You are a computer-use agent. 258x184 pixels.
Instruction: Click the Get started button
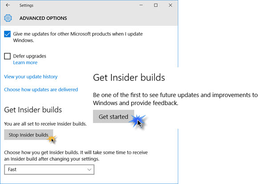click(113, 117)
